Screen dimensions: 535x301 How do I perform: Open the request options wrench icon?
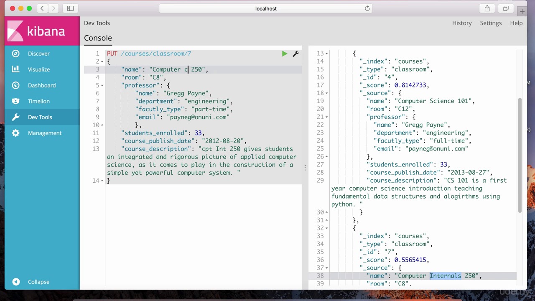[x=296, y=54]
